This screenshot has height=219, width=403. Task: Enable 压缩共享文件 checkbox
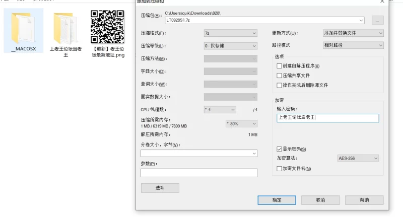click(x=280, y=76)
